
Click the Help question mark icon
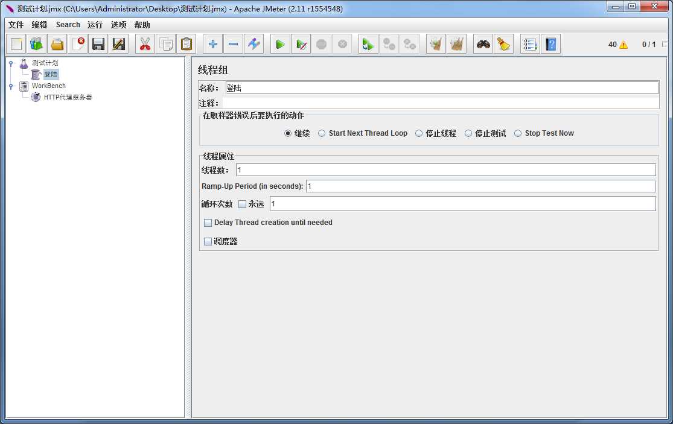click(x=550, y=44)
